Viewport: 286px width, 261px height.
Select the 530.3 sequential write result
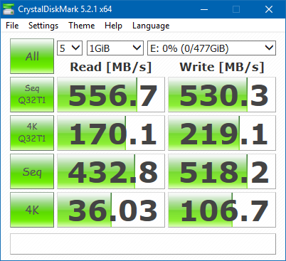click(222, 95)
